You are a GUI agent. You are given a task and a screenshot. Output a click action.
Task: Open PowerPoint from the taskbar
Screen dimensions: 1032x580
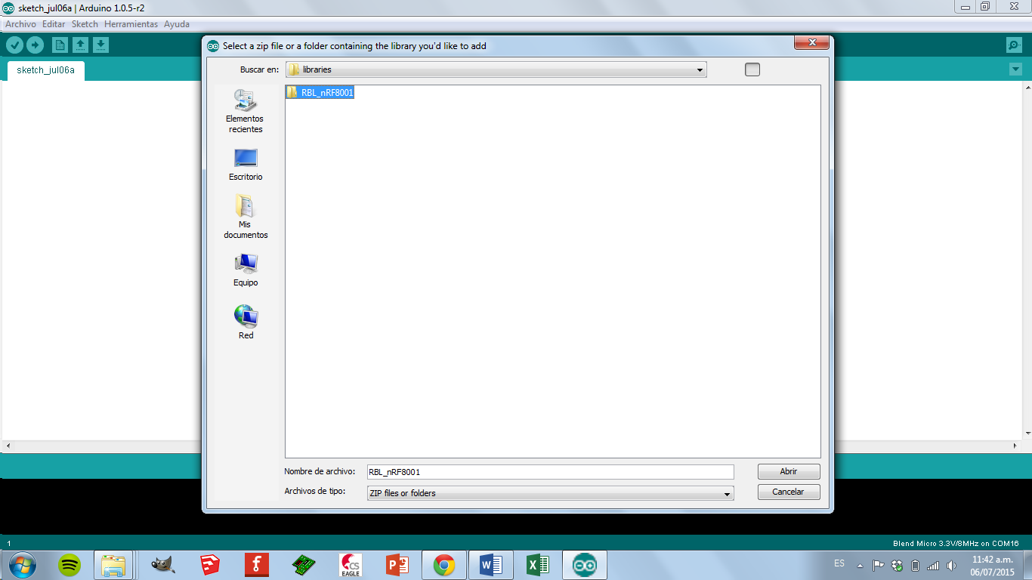[x=397, y=565]
